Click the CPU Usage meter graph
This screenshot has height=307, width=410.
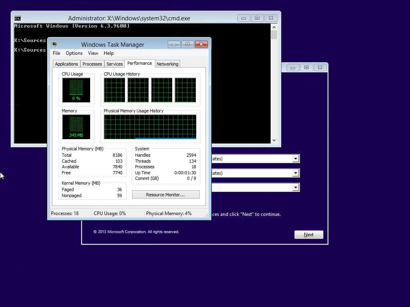(x=76, y=90)
